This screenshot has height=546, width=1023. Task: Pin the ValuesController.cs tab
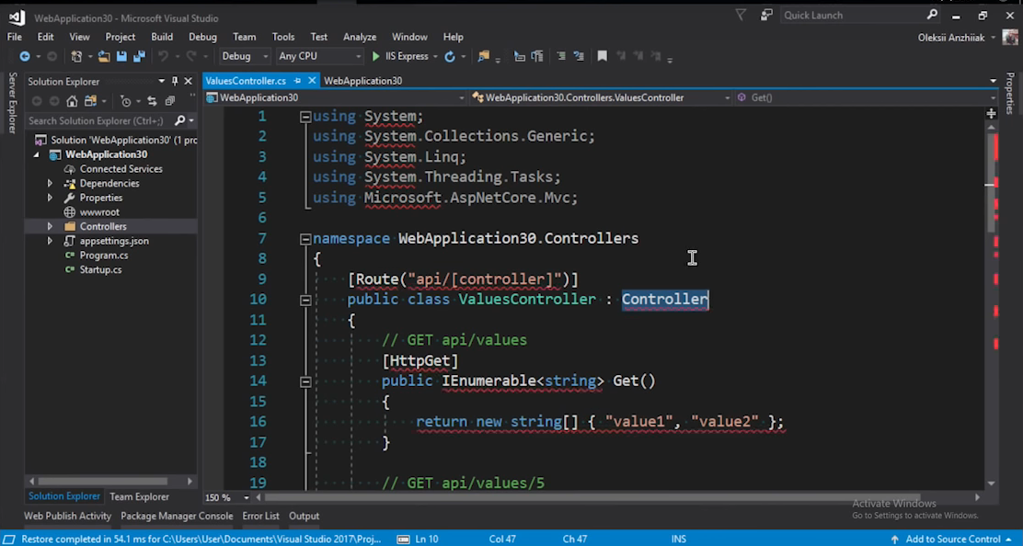297,81
